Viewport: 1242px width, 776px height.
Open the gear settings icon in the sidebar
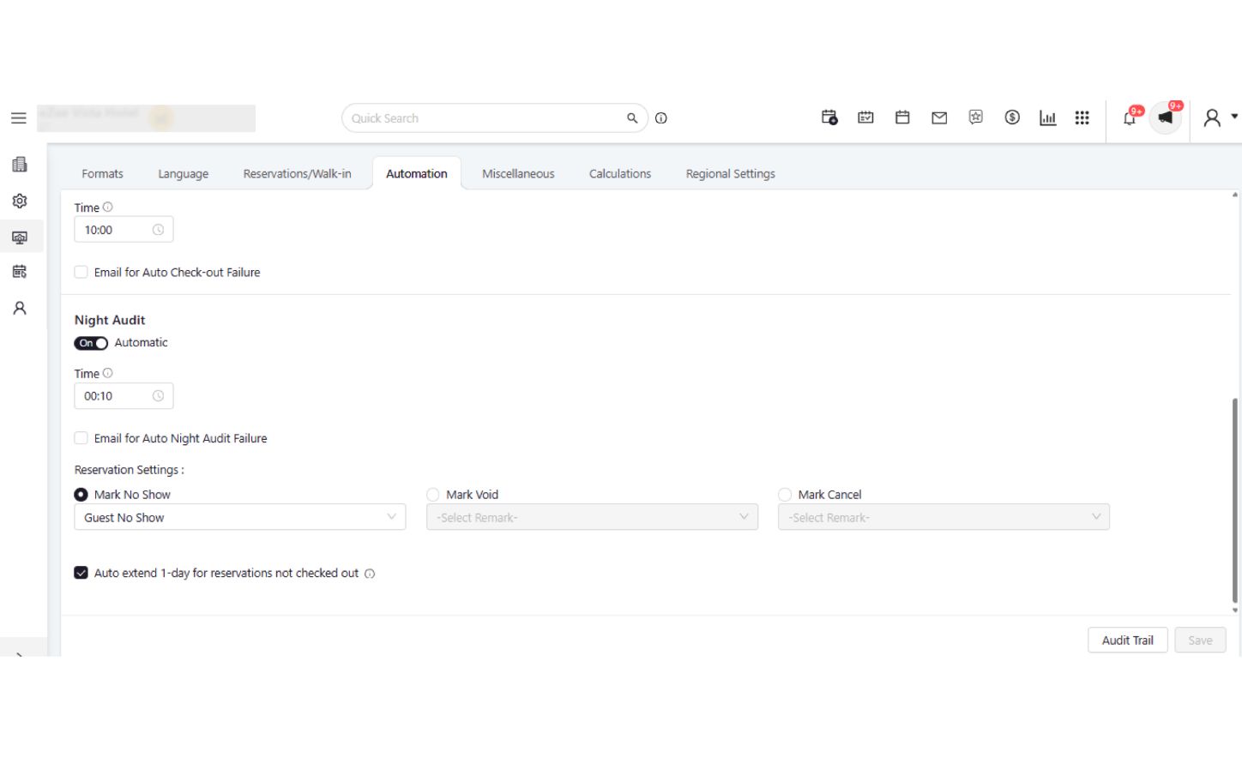pos(20,201)
